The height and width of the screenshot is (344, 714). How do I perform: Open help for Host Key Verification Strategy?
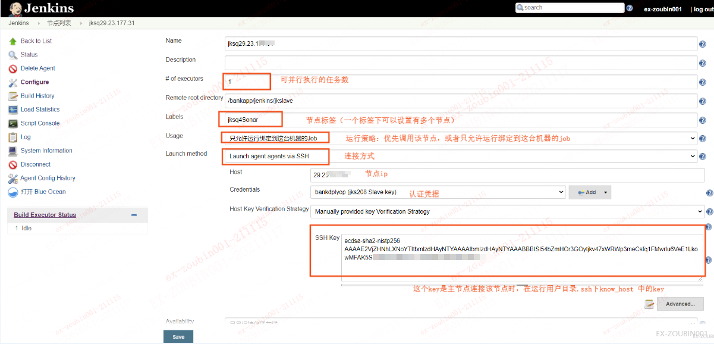[709, 212]
